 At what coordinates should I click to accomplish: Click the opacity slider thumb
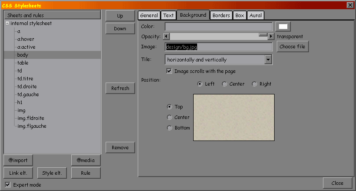click(263, 35)
